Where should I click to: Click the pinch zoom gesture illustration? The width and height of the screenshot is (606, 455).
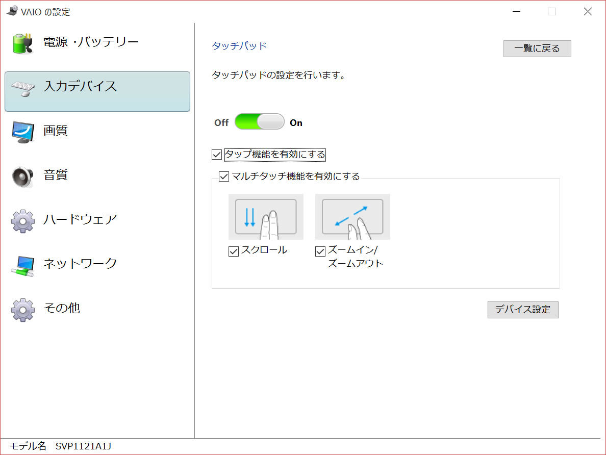(352, 217)
